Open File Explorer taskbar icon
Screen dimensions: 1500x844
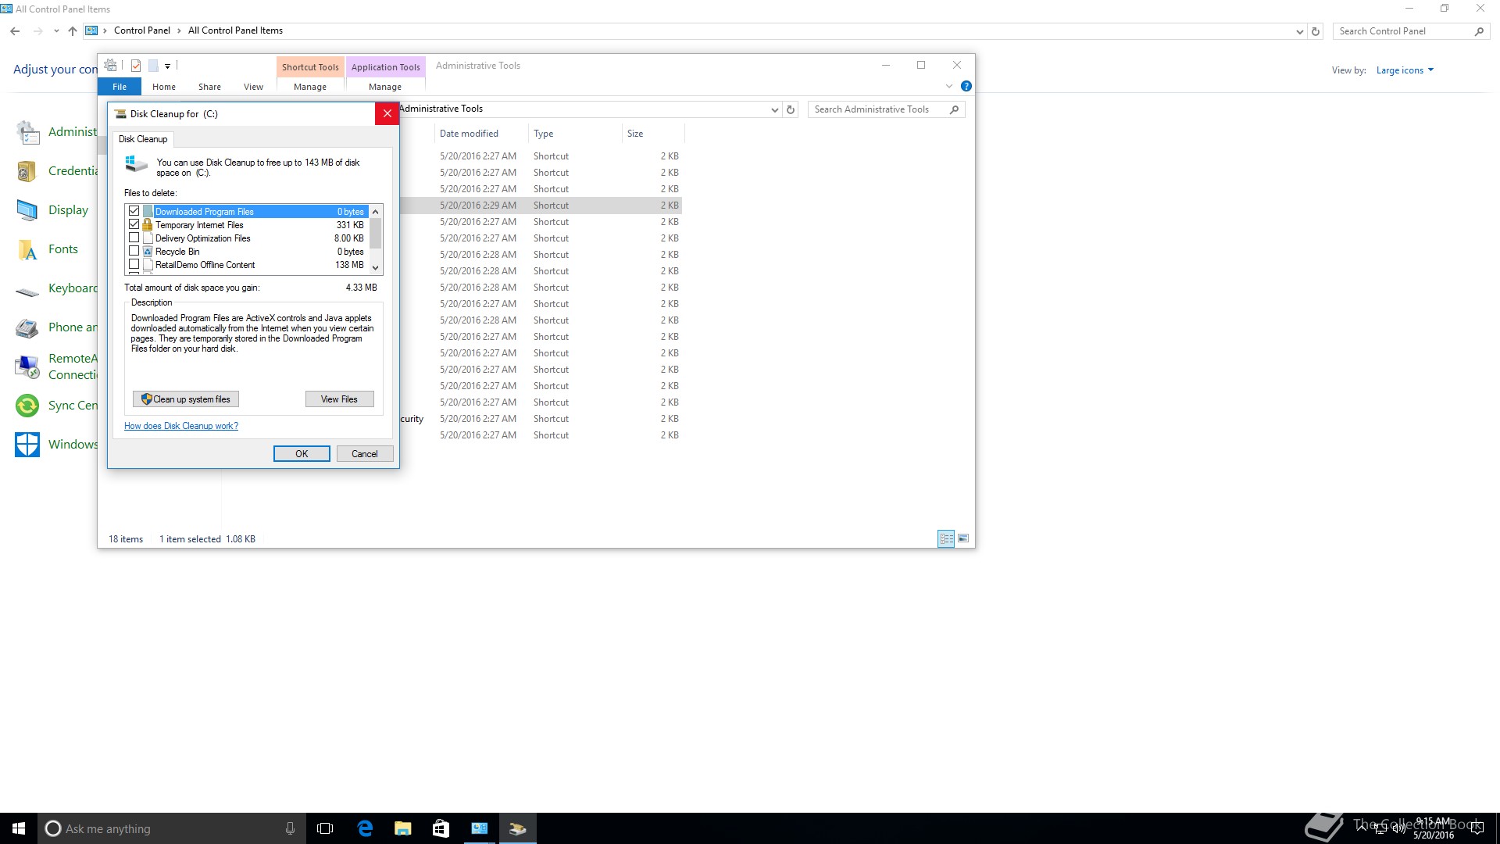coord(403,828)
